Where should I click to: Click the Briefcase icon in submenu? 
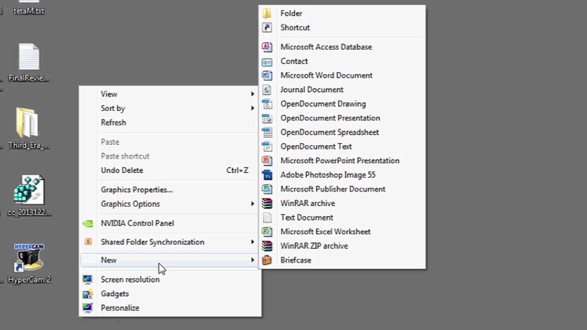coord(267,260)
